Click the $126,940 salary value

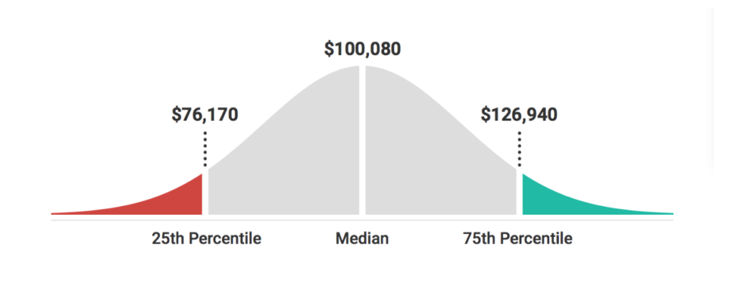[519, 115]
